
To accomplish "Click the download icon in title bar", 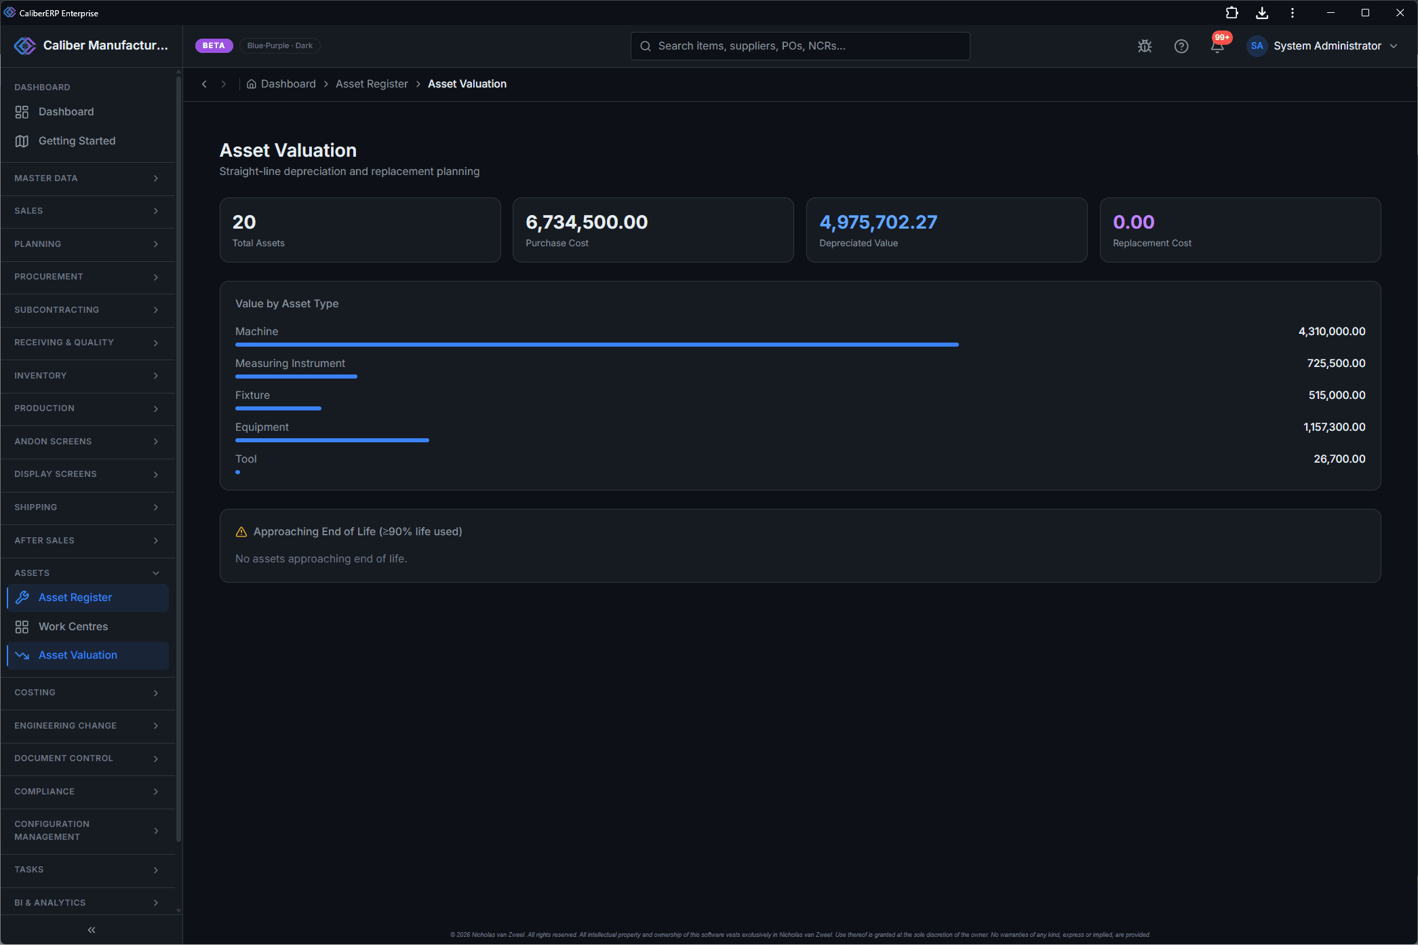I will [x=1262, y=13].
